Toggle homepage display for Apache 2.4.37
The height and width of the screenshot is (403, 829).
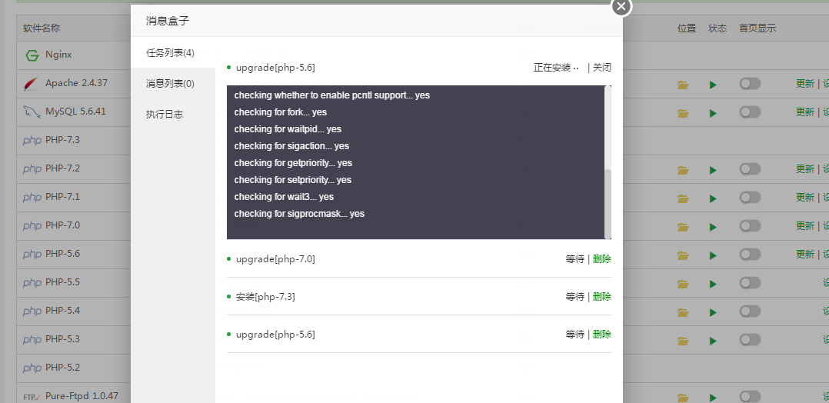pyautogui.click(x=750, y=84)
